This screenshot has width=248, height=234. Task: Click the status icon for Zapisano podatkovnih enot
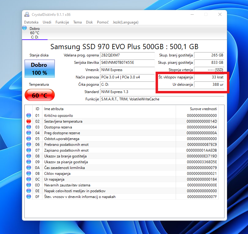click(x=29, y=150)
